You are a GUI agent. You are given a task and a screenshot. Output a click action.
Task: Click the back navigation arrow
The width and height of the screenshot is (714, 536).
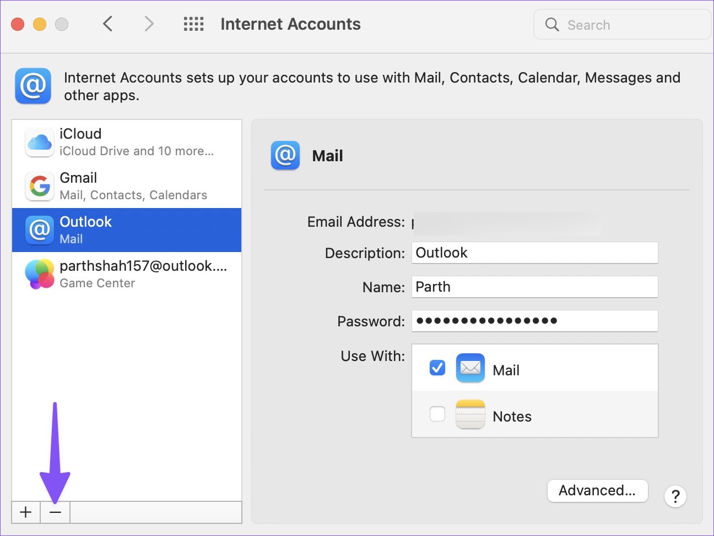108,24
